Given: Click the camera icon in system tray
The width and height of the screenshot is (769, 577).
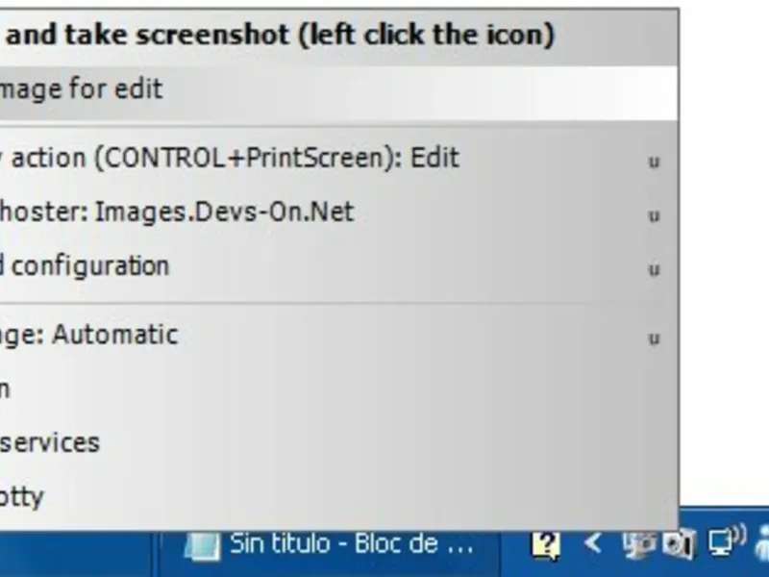Looking at the screenshot, I should [679, 545].
